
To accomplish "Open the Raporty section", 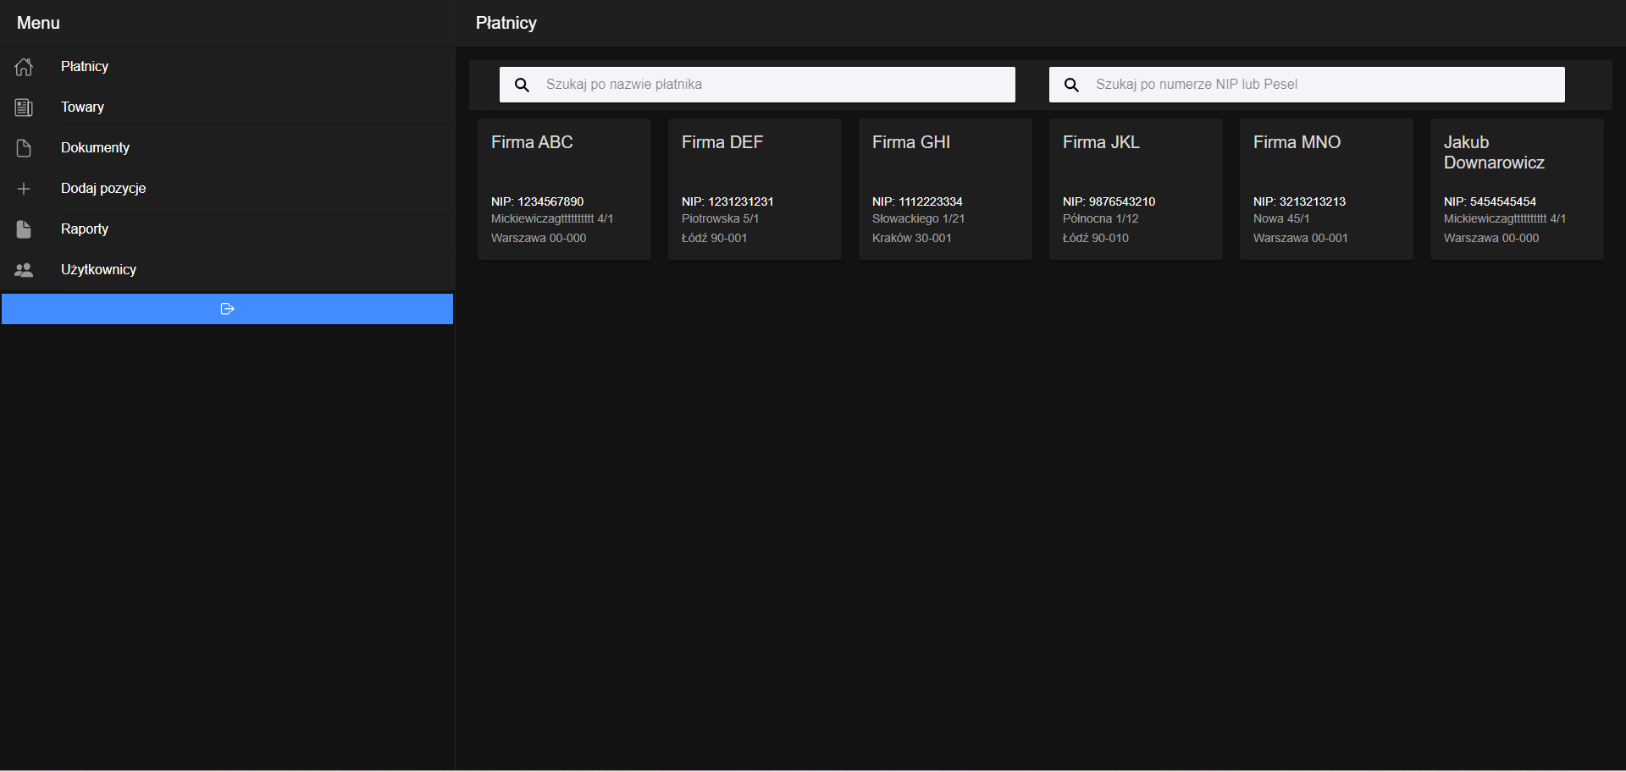I will point(84,229).
